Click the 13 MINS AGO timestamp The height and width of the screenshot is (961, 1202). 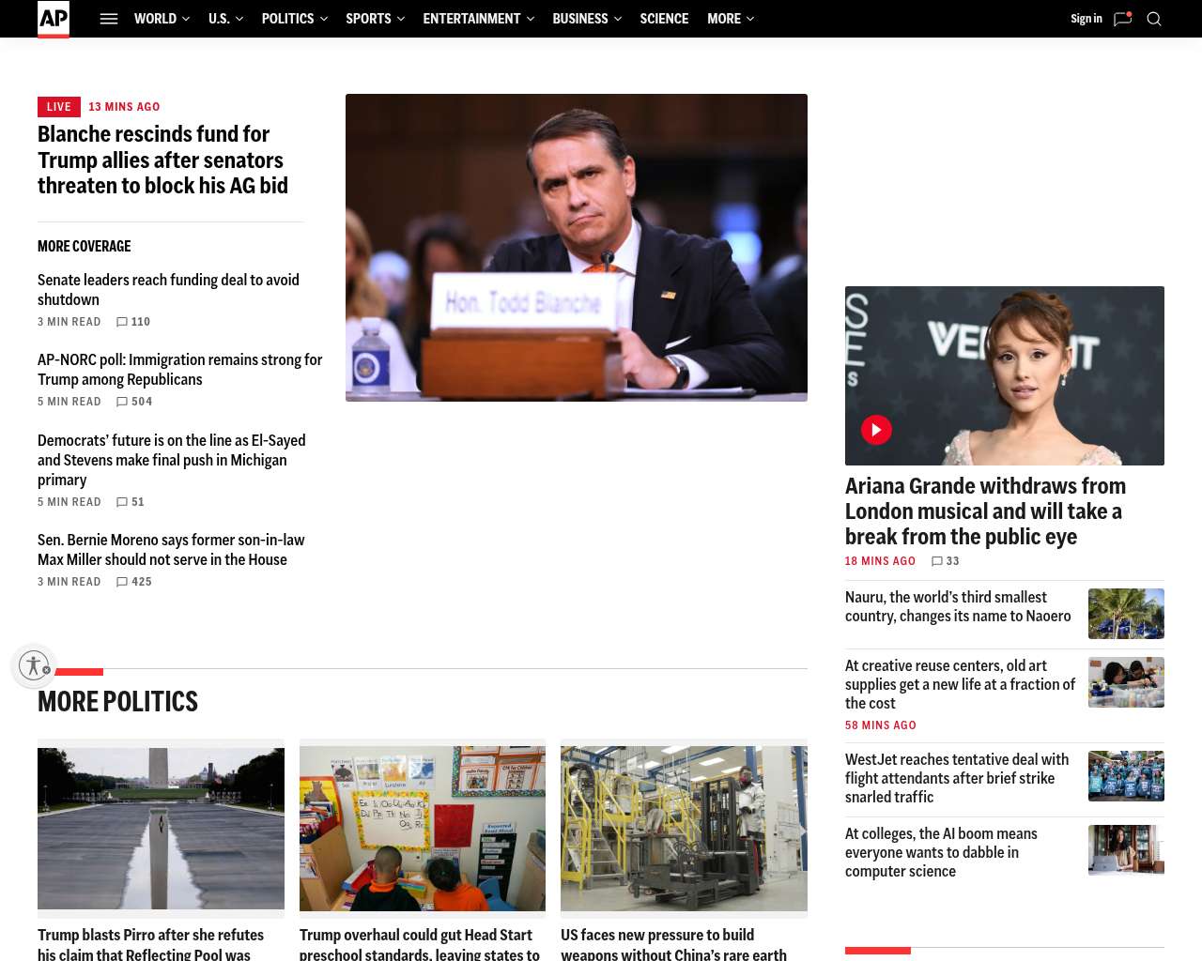(x=124, y=107)
